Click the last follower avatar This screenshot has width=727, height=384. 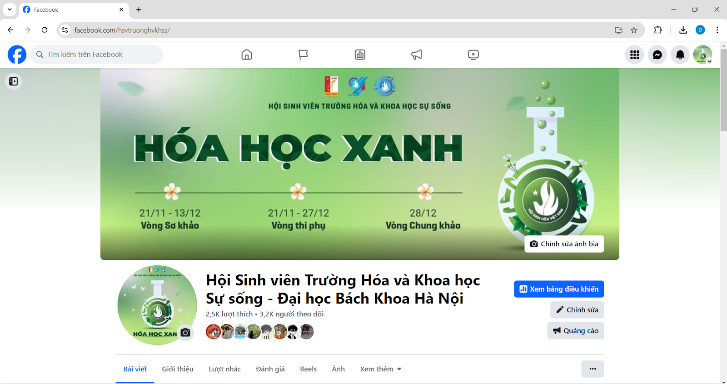pyautogui.click(x=306, y=332)
